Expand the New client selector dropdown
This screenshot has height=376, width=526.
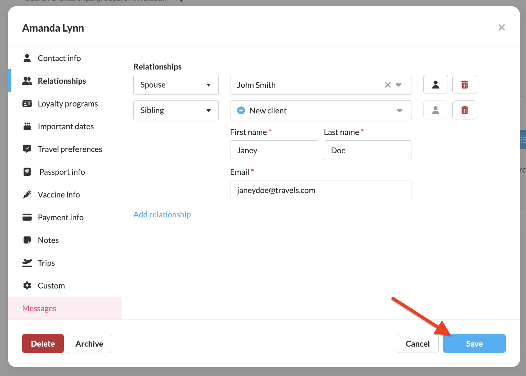[x=399, y=111]
